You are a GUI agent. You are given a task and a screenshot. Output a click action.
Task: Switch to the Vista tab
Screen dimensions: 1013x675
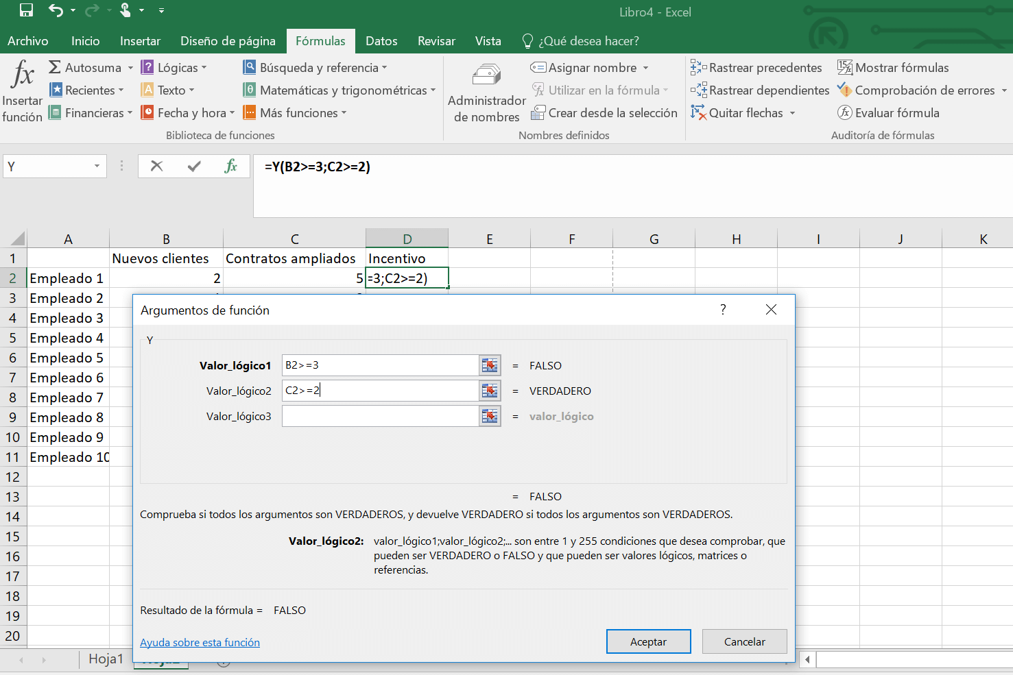[488, 41]
